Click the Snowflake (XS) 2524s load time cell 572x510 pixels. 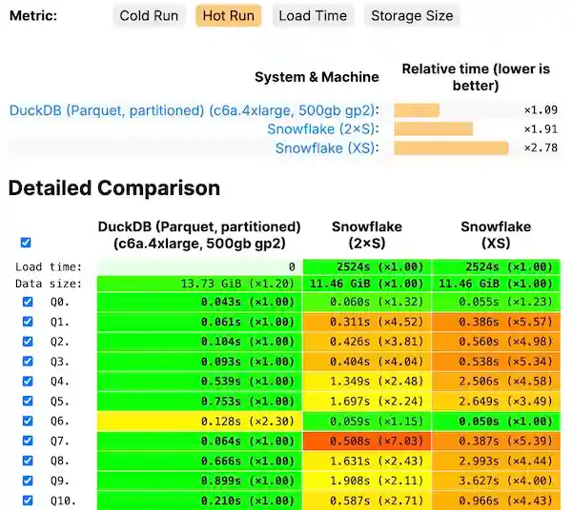pos(496,266)
